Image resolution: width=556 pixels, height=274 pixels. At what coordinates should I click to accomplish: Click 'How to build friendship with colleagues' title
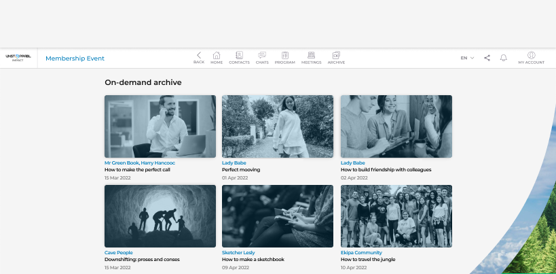click(x=386, y=170)
